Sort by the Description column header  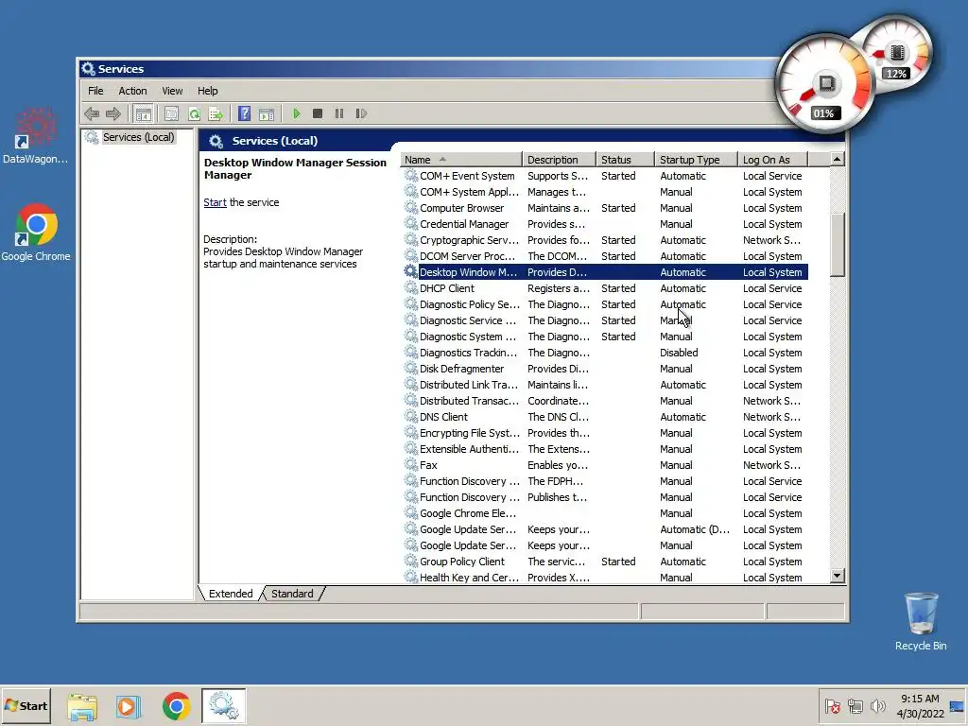pos(560,160)
